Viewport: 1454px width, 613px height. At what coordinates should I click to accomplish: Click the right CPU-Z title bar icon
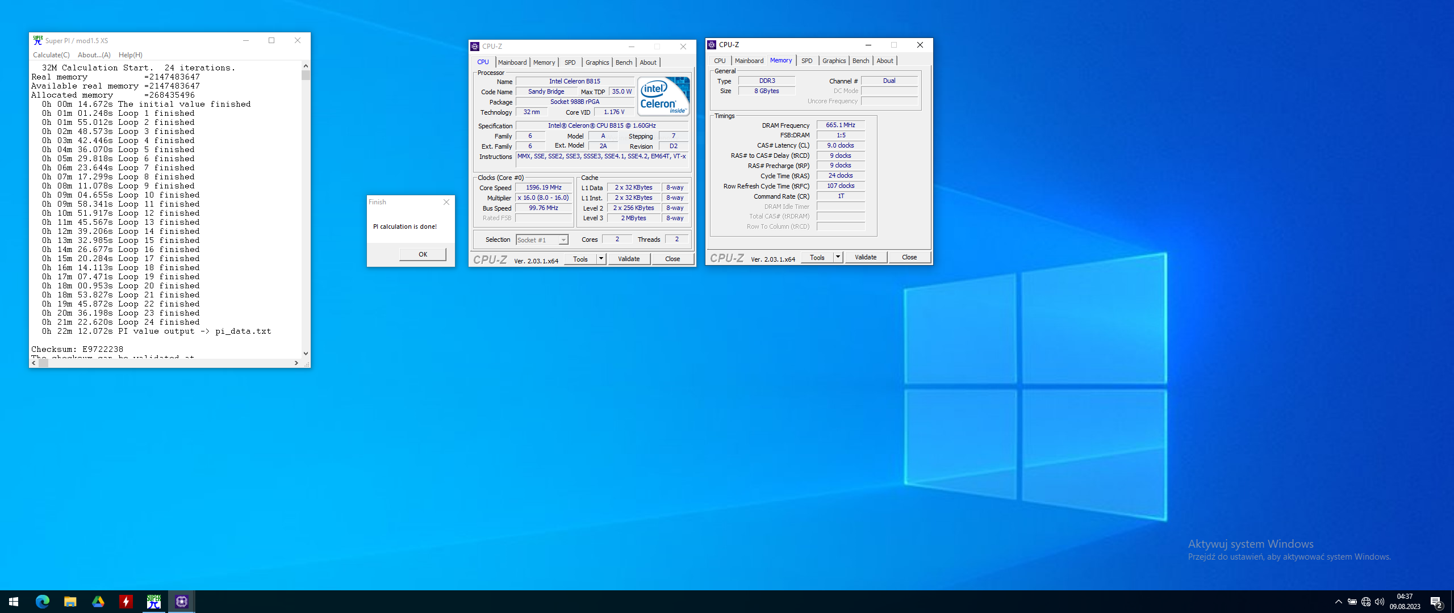[x=712, y=45]
